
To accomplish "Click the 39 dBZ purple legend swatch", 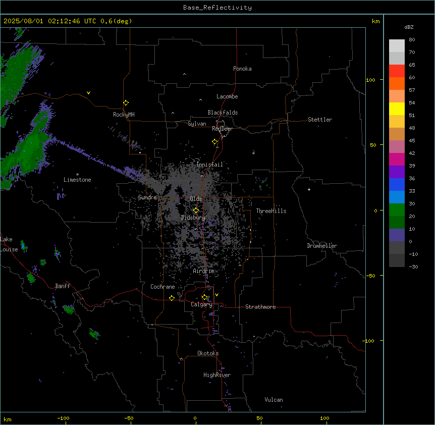I will pos(397,172).
